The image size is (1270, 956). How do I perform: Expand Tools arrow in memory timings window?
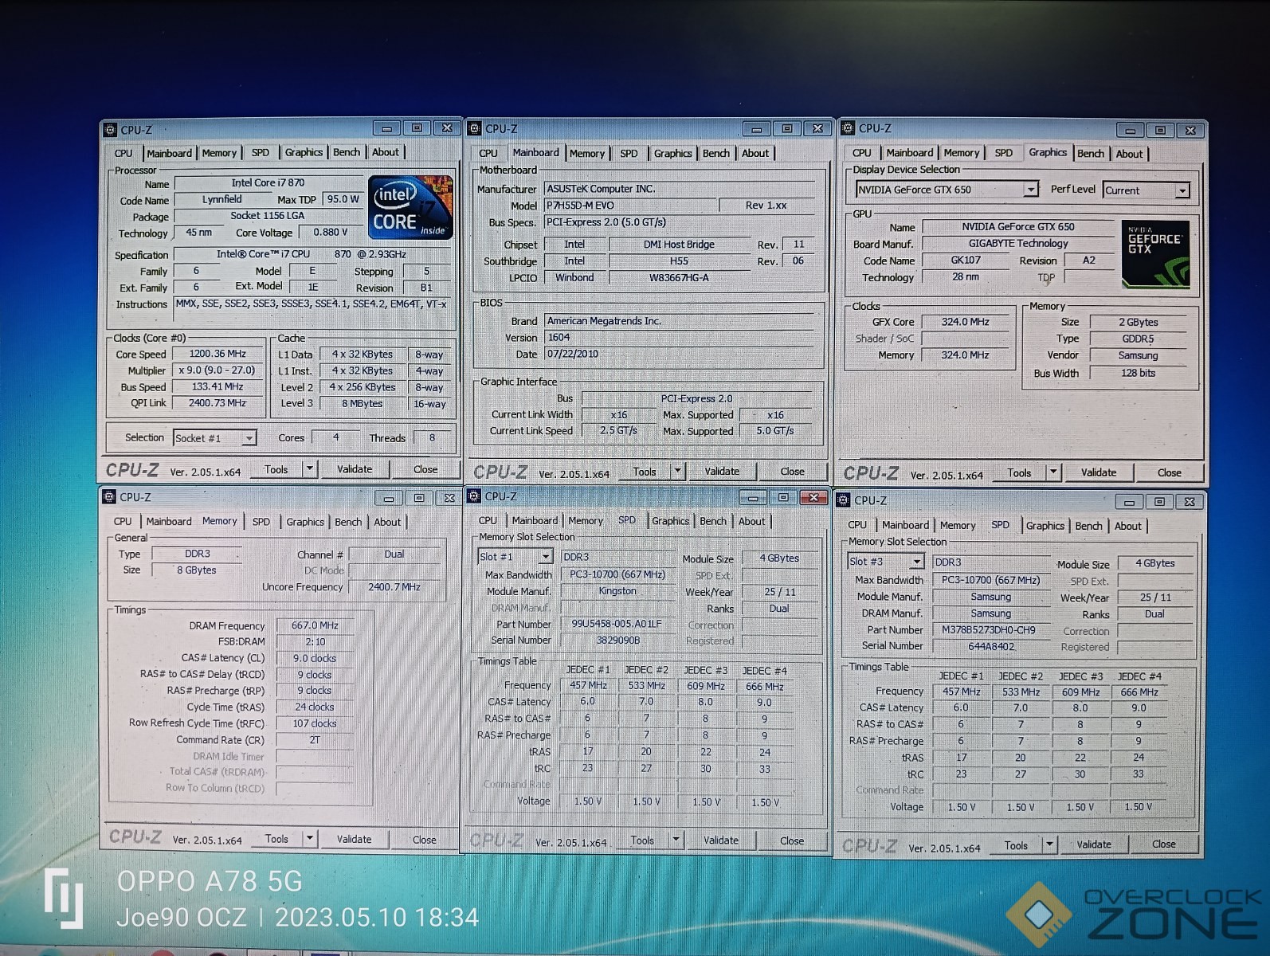310,838
